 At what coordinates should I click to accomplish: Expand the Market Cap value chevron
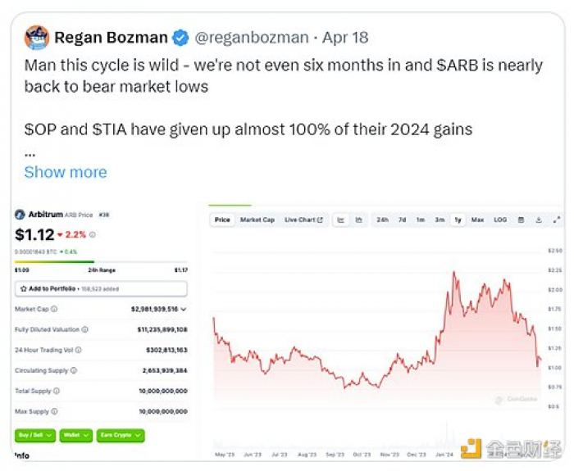184,310
